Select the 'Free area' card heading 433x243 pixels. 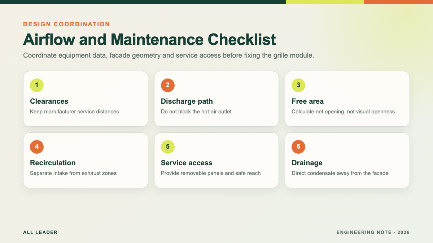click(308, 101)
